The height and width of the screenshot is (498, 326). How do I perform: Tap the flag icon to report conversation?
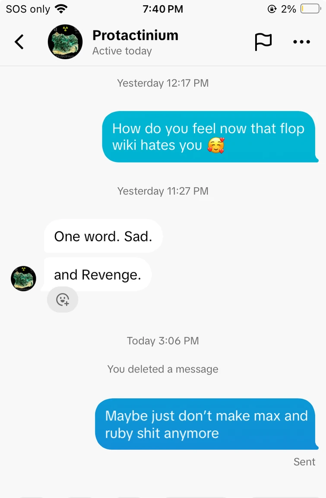(x=263, y=42)
